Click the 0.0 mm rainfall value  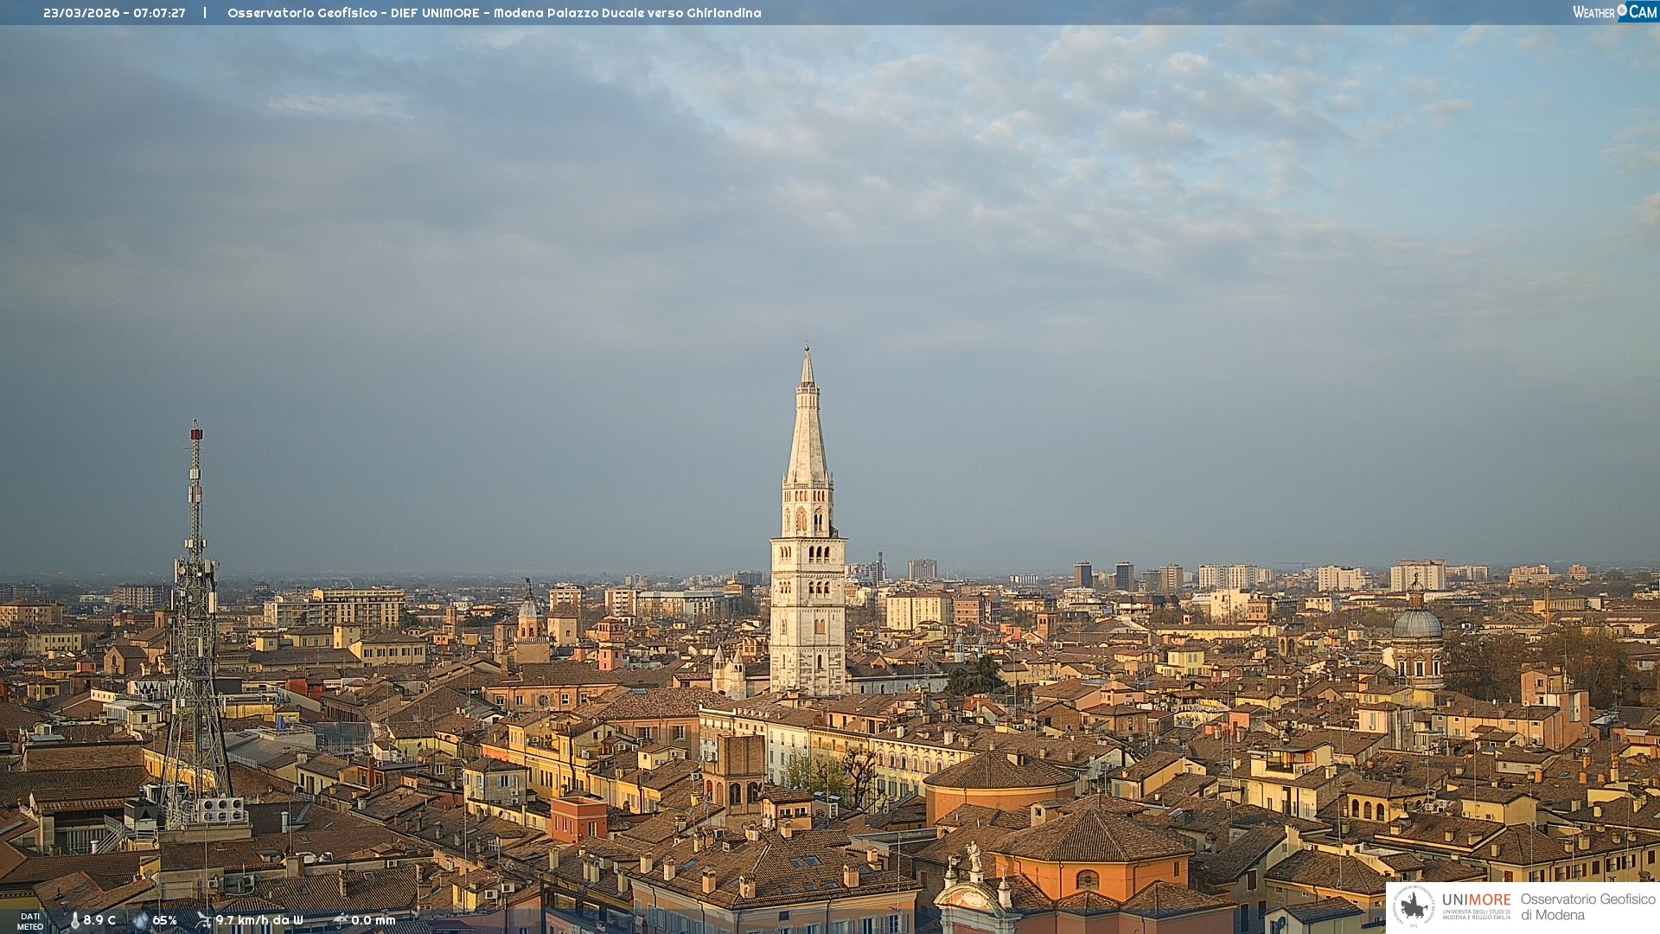[x=373, y=920]
